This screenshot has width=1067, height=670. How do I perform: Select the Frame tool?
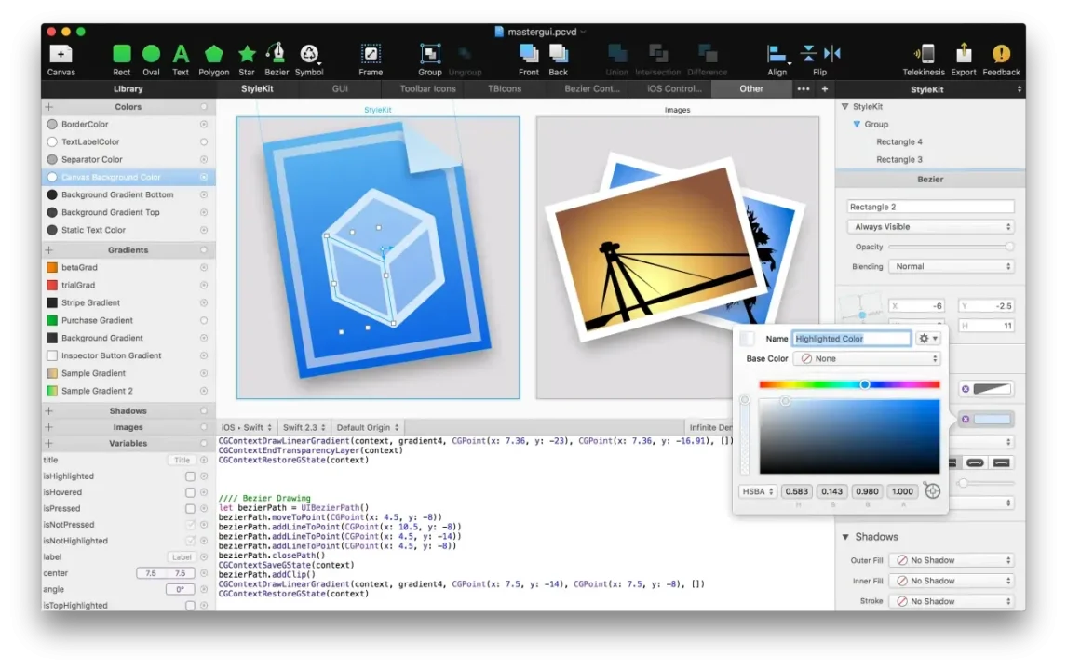pos(371,60)
